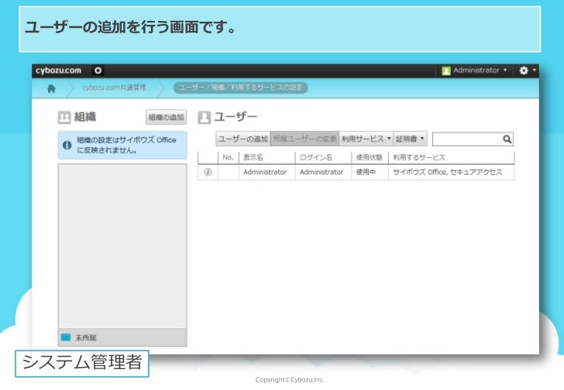564x390 pixels.
Task: Click the cybozu.com logo
Action: tap(58, 70)
